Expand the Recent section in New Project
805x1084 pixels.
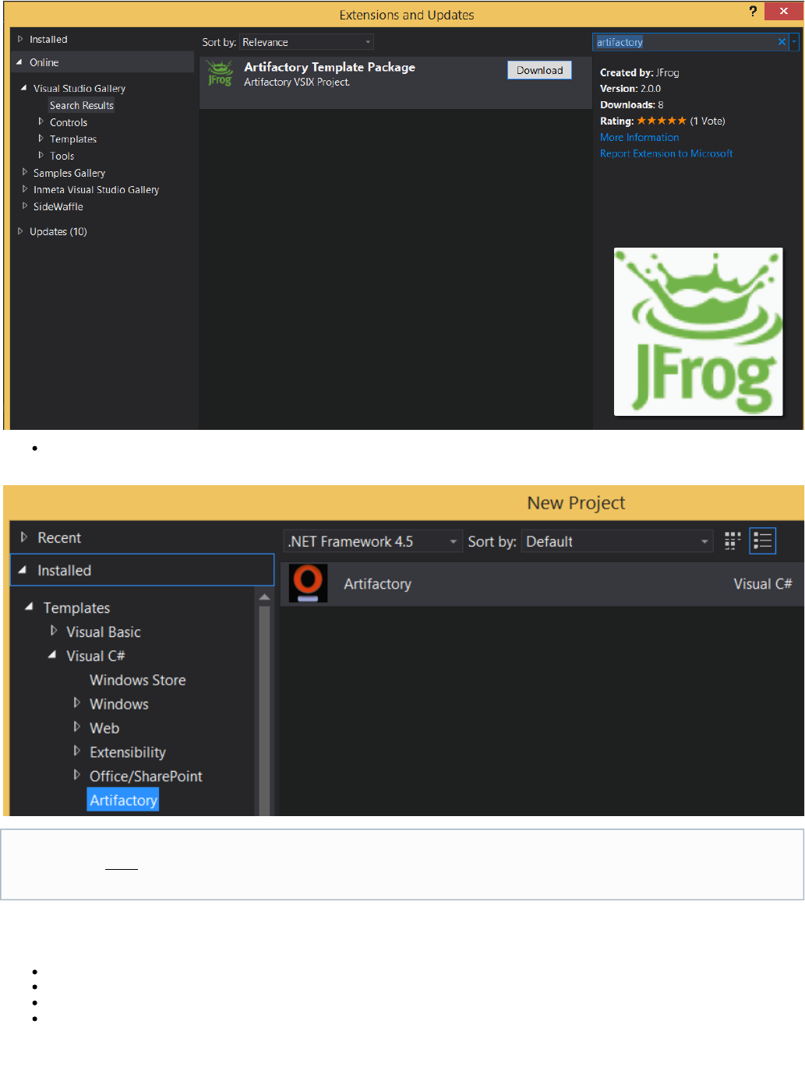click(x=24, y=537)
